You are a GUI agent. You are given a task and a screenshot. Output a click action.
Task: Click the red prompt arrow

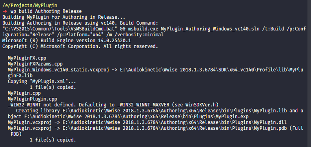[5, 11]
